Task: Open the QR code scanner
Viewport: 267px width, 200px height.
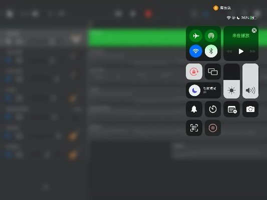Action: (x=194, y=128)
